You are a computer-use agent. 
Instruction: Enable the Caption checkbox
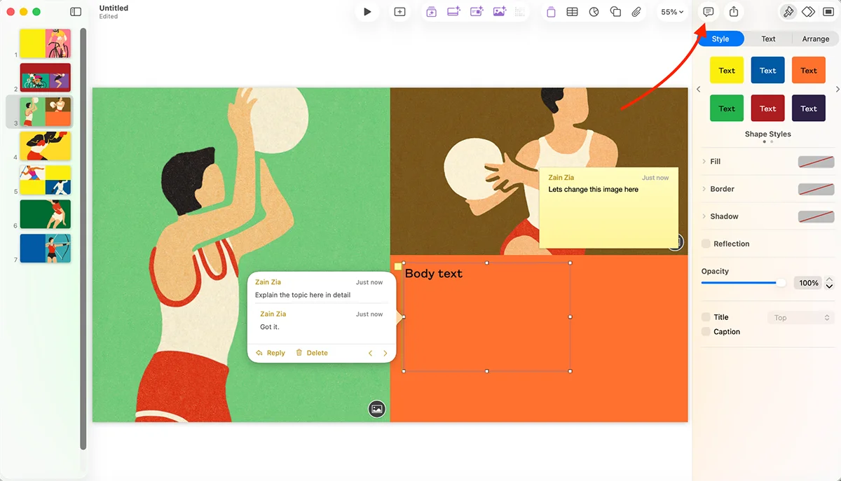pyautogui.click(x=706, y=332)
